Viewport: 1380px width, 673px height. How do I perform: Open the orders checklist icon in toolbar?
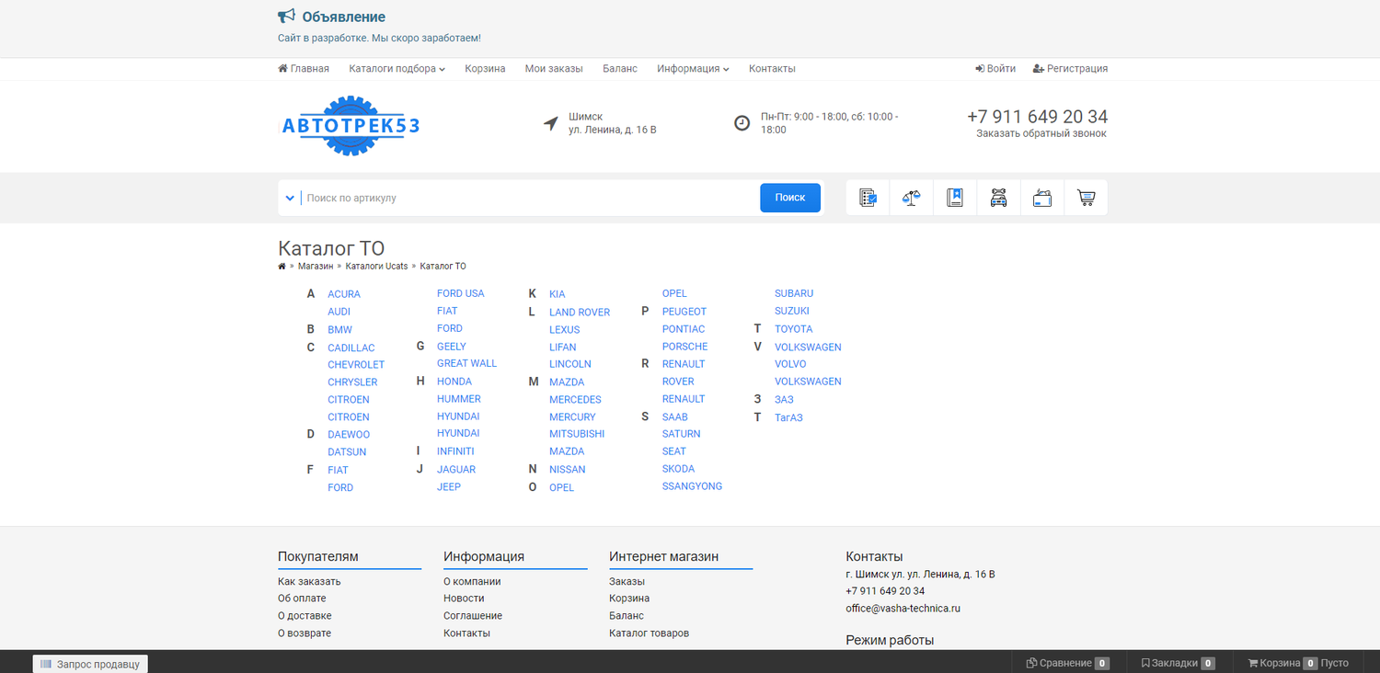click(x=868, y=198)
